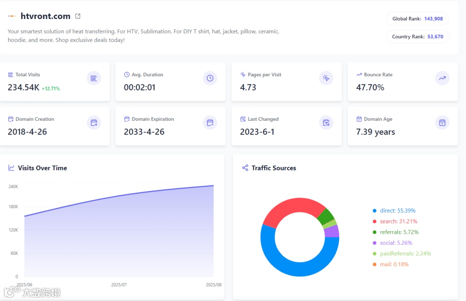Click the Bounce Rate trend arrow icon
The image size is (466, 301).
[442, 78]
